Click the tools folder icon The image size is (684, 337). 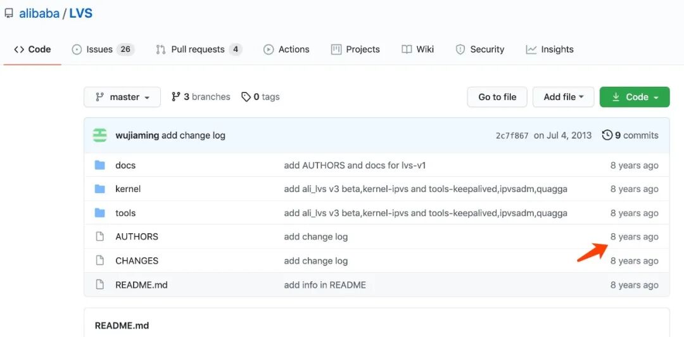tap(100, 213)
